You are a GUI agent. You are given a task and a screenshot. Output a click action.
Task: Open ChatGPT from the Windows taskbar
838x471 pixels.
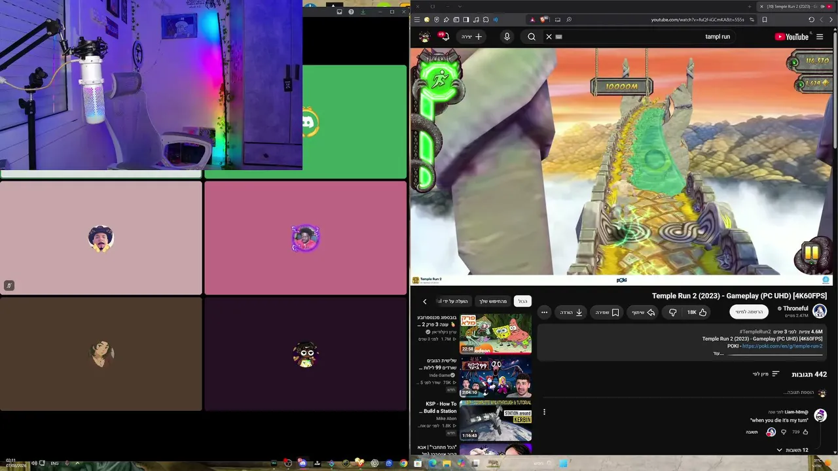374,463
